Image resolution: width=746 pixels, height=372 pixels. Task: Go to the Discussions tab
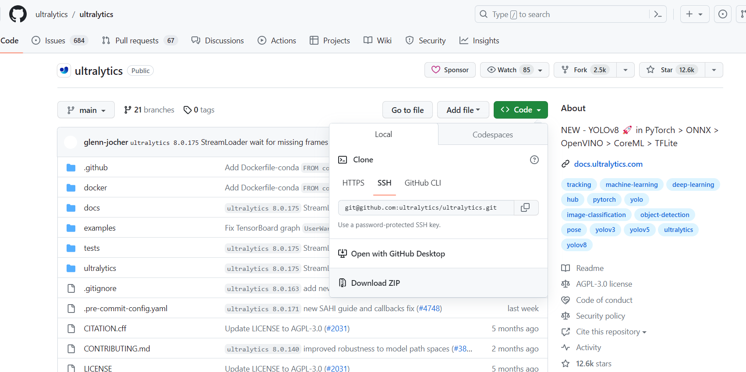[x=218, y=41]
